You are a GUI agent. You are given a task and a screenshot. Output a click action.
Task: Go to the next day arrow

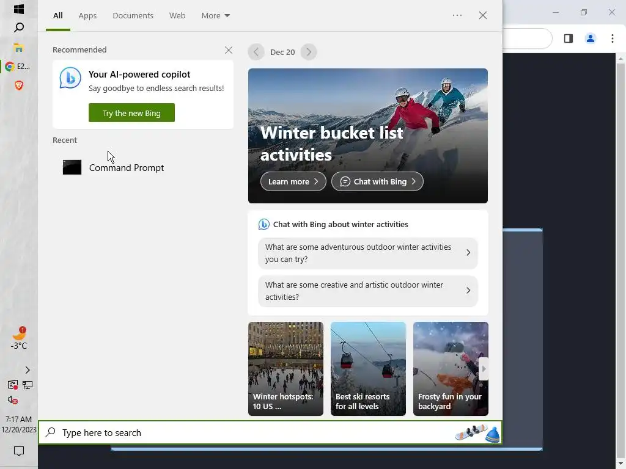coord(309,52)
